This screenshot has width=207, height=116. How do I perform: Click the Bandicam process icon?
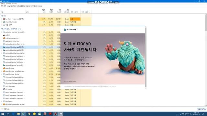point(4,19)
